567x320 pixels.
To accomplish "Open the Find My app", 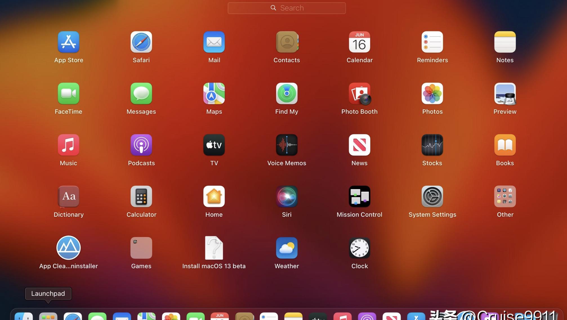I will click(x=287, y=93).
